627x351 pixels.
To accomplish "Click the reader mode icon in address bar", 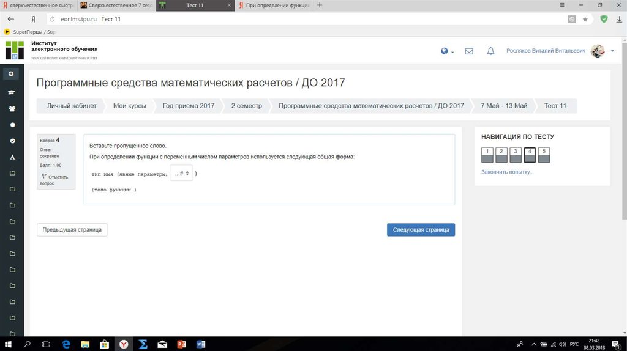I will tap(572, 19).
